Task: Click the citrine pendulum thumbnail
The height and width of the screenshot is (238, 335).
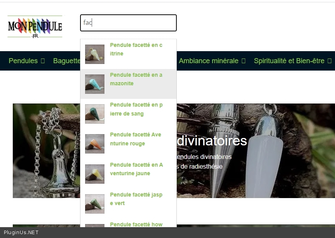Action: (95, 54)
